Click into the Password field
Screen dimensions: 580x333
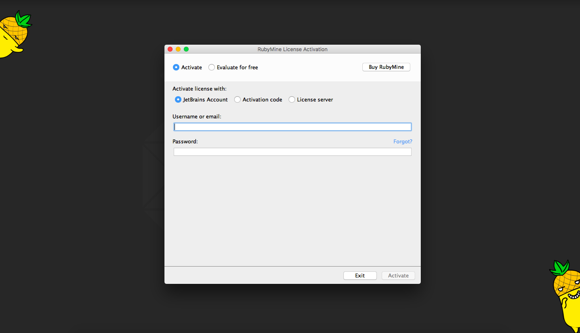point(293,152)
